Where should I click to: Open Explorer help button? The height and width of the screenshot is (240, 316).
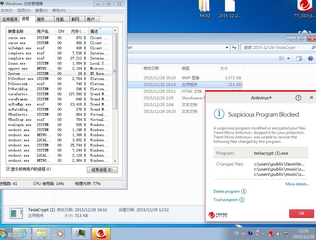click(310, 58)
